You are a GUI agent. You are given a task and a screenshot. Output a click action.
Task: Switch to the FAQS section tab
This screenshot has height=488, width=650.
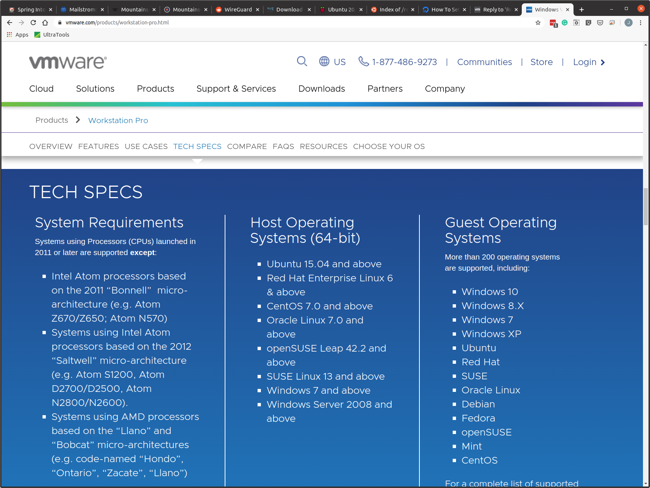[283, 146]
